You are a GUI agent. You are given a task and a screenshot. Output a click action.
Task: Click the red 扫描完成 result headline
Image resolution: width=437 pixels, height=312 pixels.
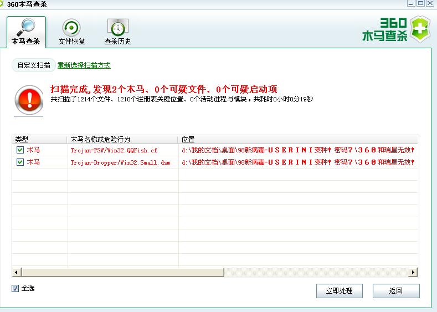click(163, 89)
